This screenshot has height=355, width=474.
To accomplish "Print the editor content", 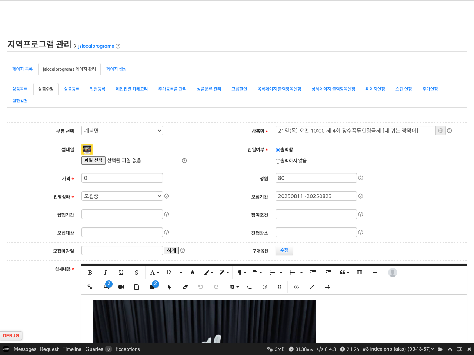I will point(327,287).
